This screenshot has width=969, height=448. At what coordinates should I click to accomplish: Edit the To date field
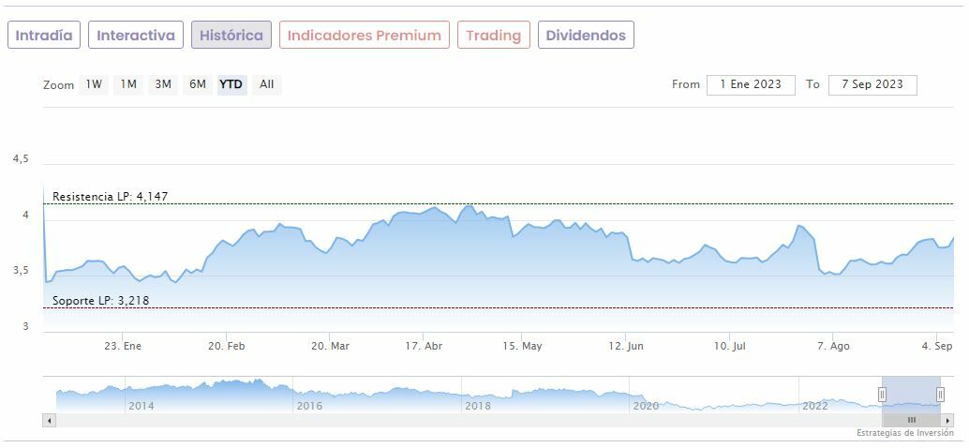(872, 84)
